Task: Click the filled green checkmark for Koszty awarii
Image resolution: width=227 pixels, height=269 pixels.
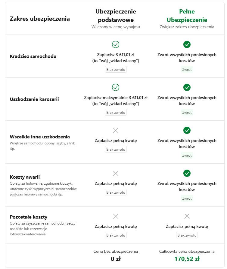Action: coord(187,173)
